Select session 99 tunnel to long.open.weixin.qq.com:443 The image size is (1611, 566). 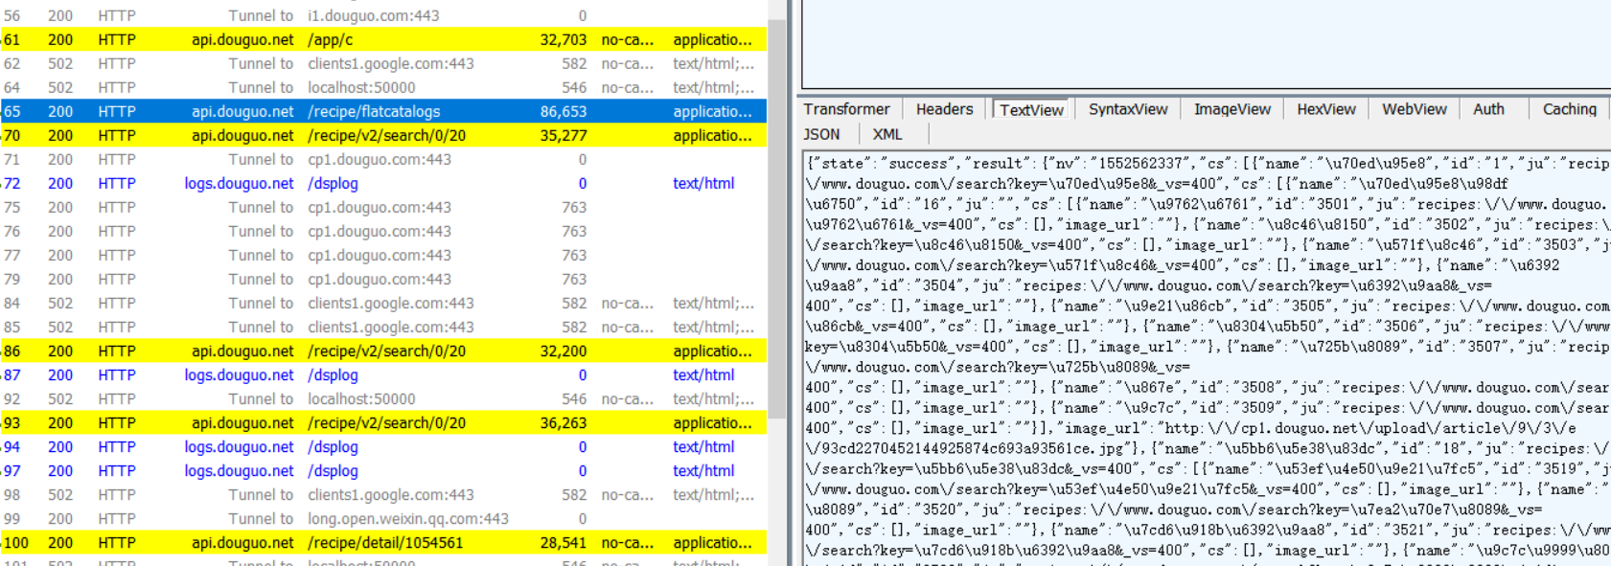click(383, 518)
